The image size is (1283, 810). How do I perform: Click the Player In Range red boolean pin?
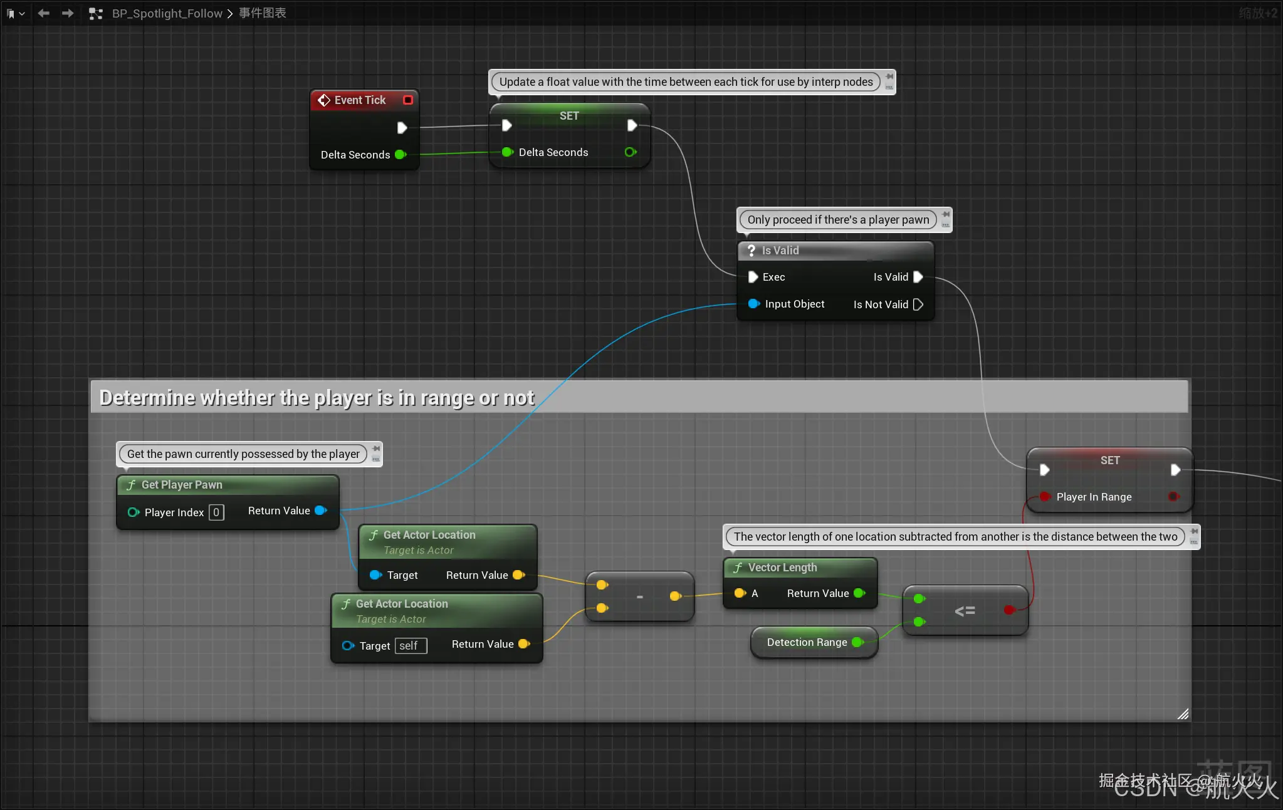tap(1044, 497)
